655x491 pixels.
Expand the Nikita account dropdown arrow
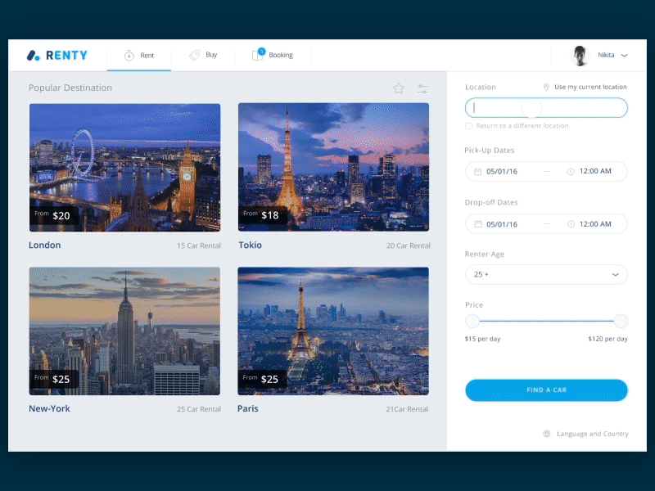pos(624,55)
